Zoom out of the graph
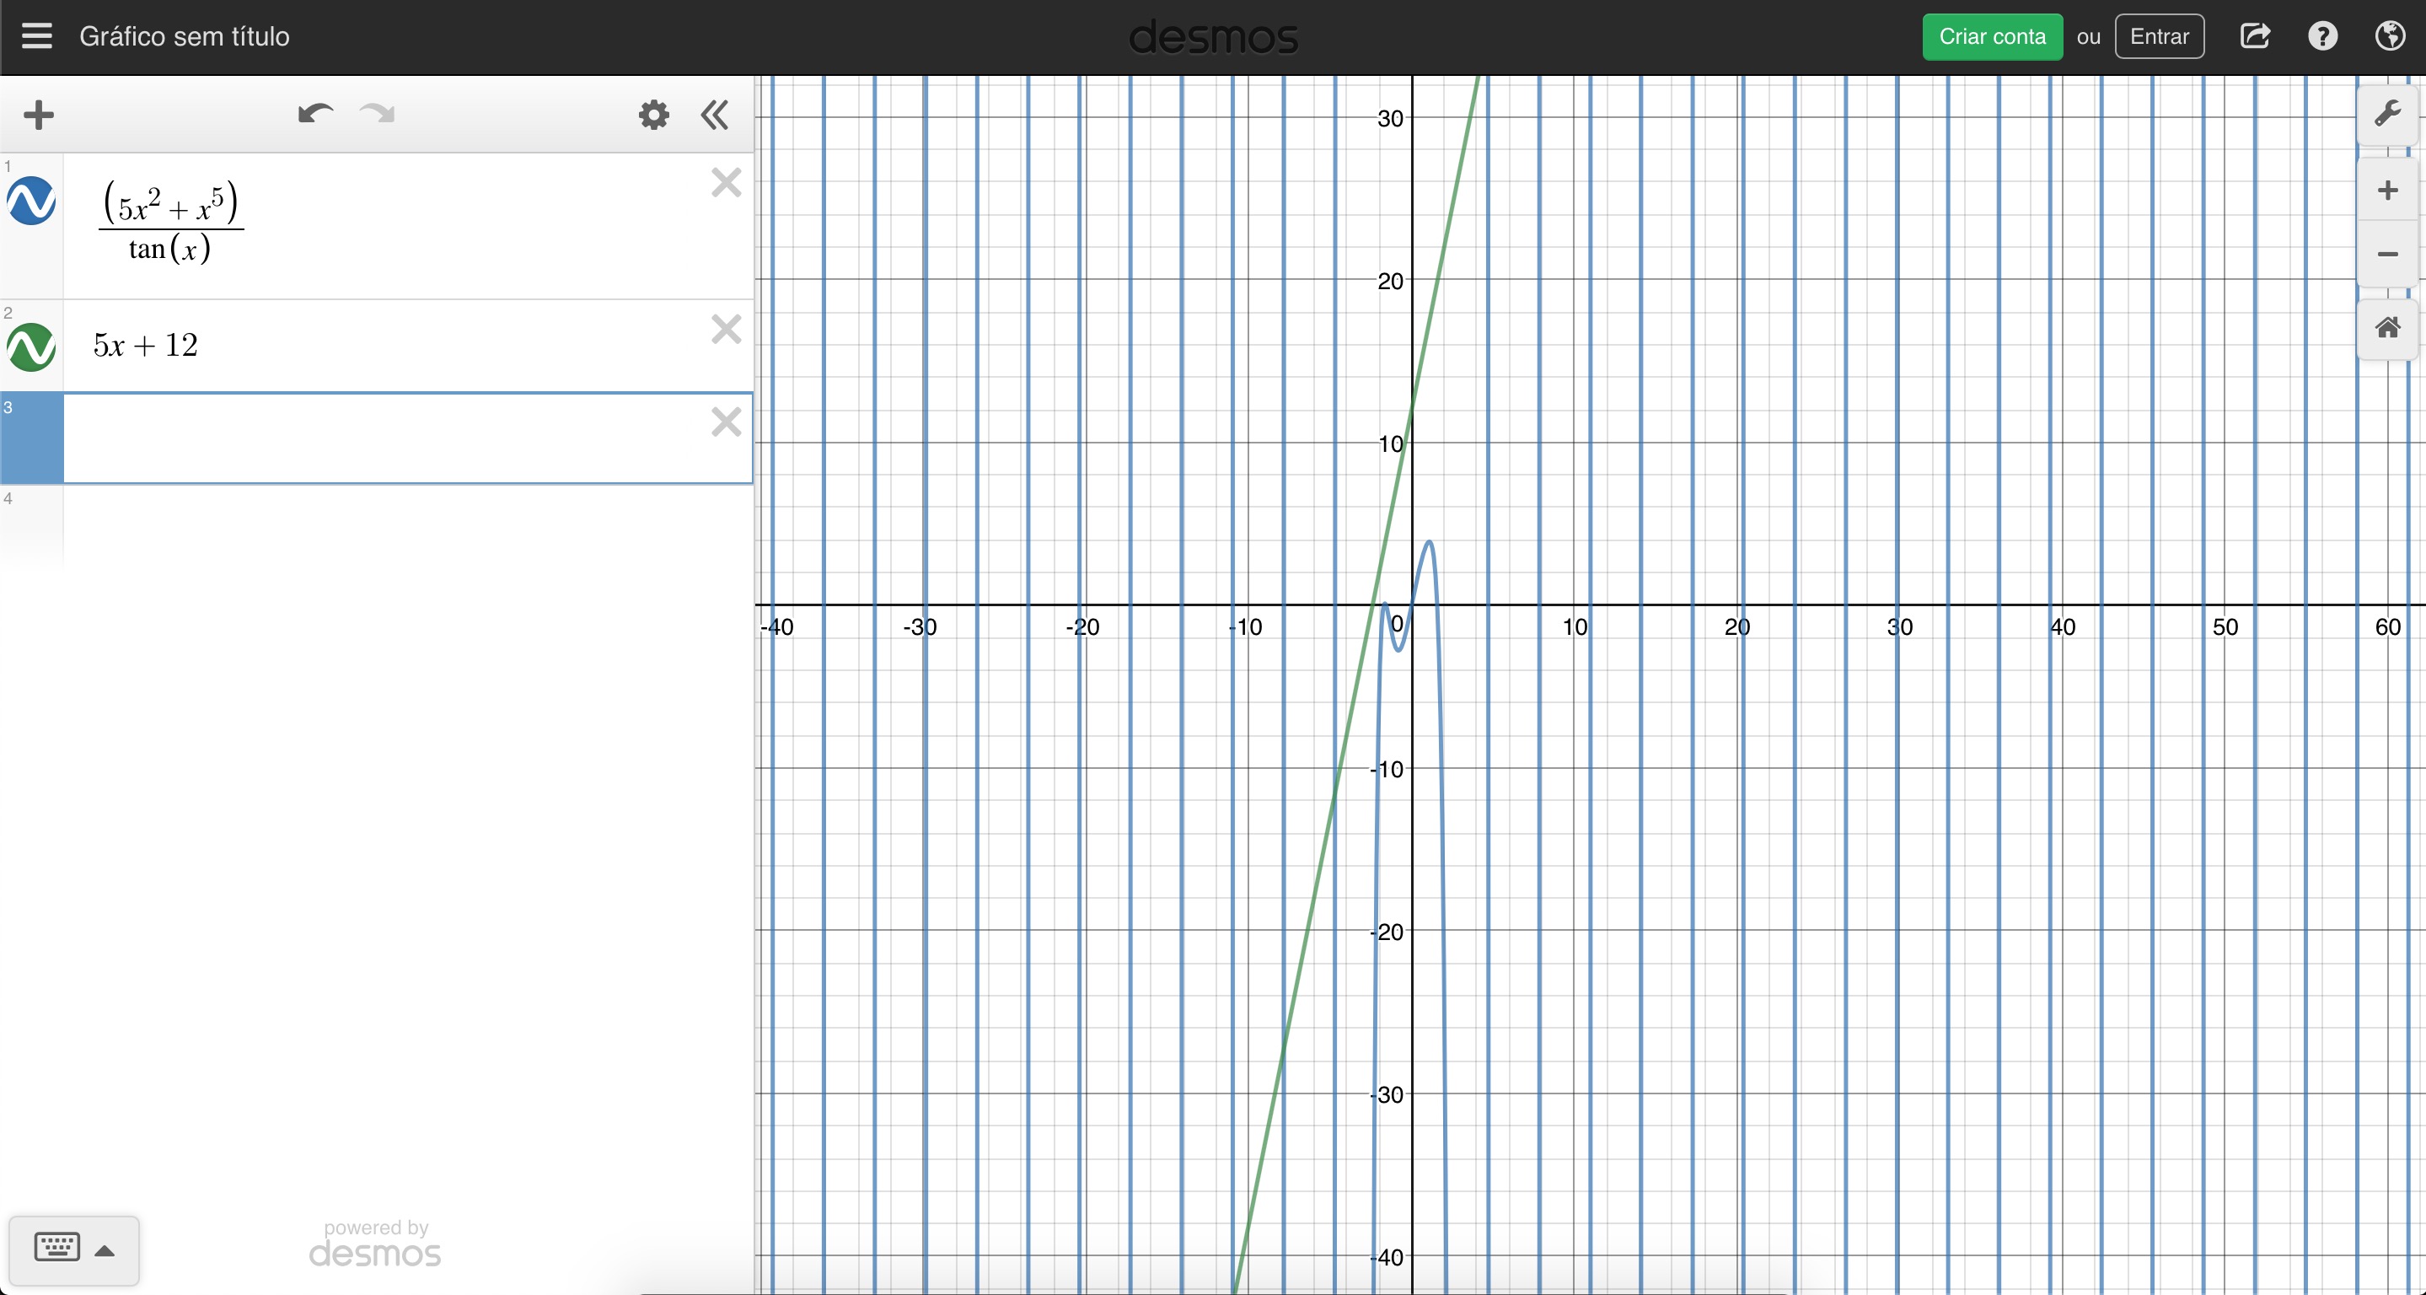Screen dimensions: 2426x1295 point(2387,255)
